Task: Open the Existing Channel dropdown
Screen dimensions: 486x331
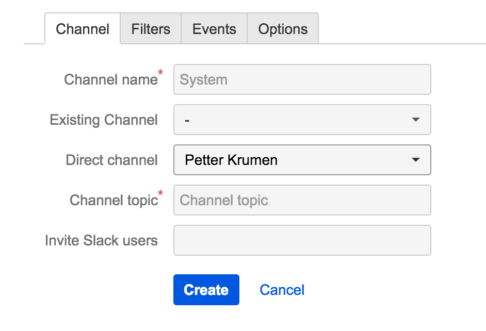Action: coord(294,120)
